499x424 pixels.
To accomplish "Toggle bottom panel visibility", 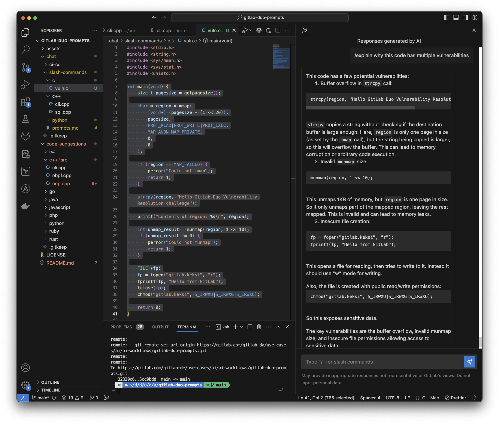I will [x=456, y=18].
